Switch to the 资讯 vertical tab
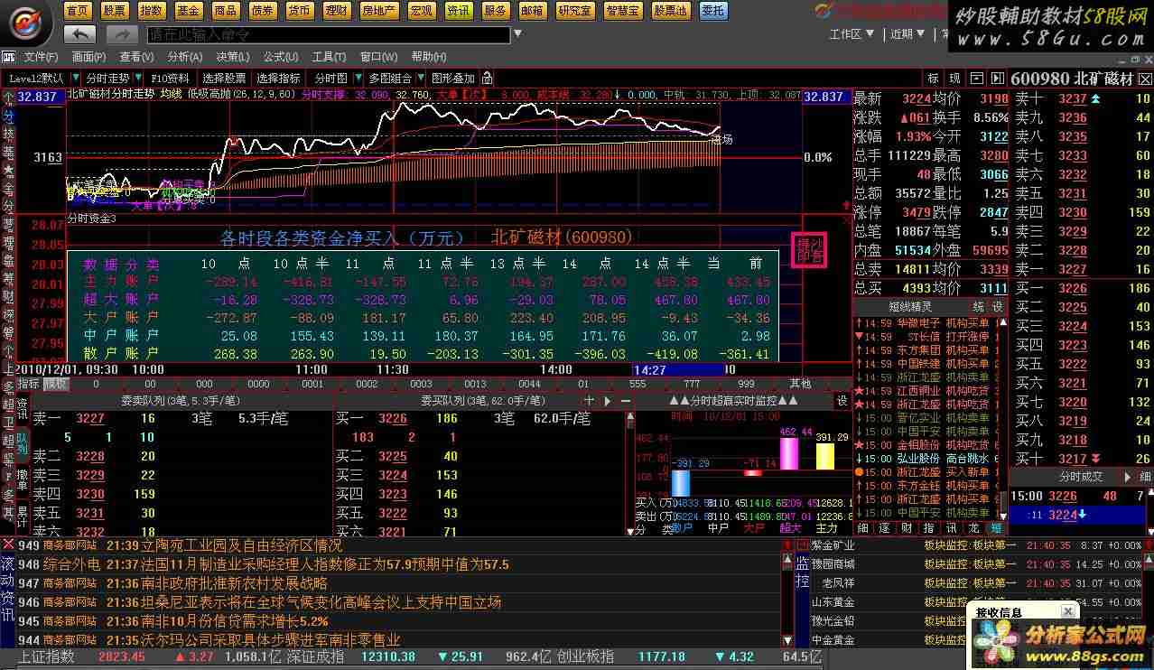 (x=23, y=409)
